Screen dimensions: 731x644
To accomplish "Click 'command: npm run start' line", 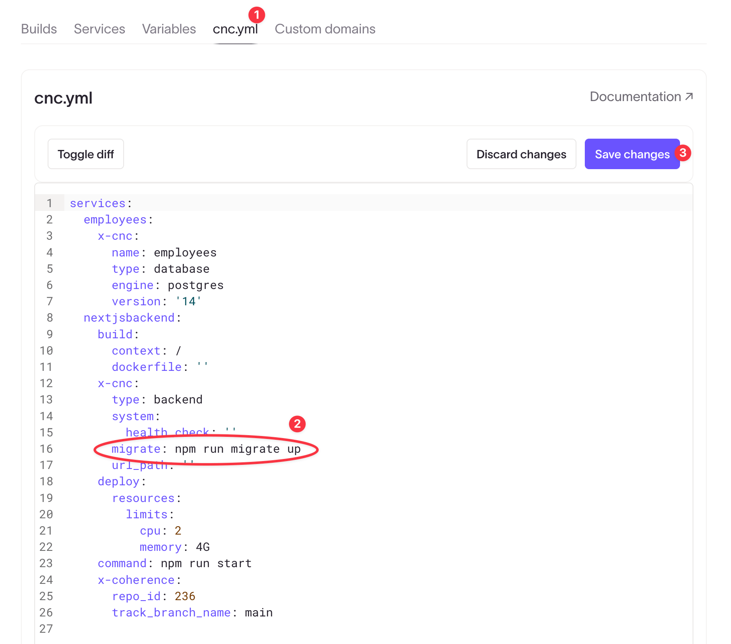I will (175, 563).
